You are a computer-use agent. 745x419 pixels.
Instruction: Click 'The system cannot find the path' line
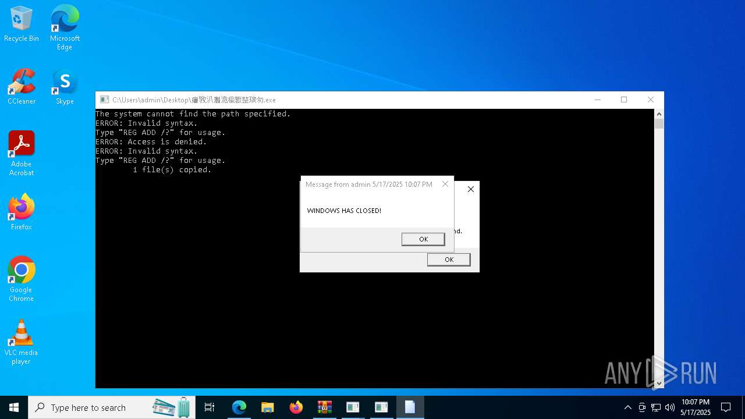193,114
